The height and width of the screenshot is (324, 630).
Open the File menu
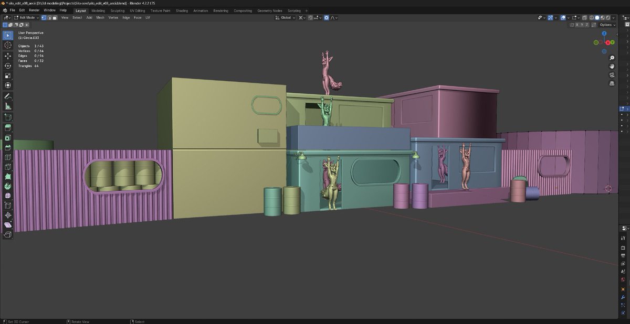pos(12,10)
